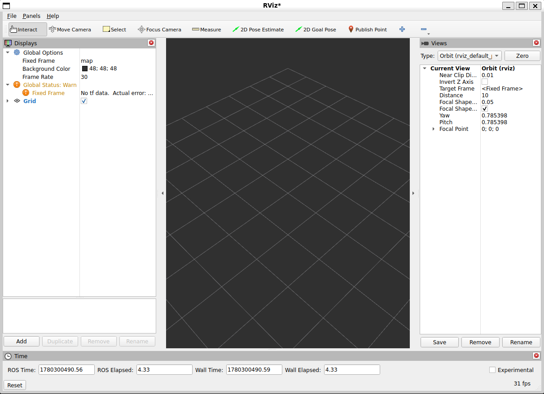The height and width of the screenshot is (394, 544).
Task: Pick the Measure tool
Action: (206, 30)
